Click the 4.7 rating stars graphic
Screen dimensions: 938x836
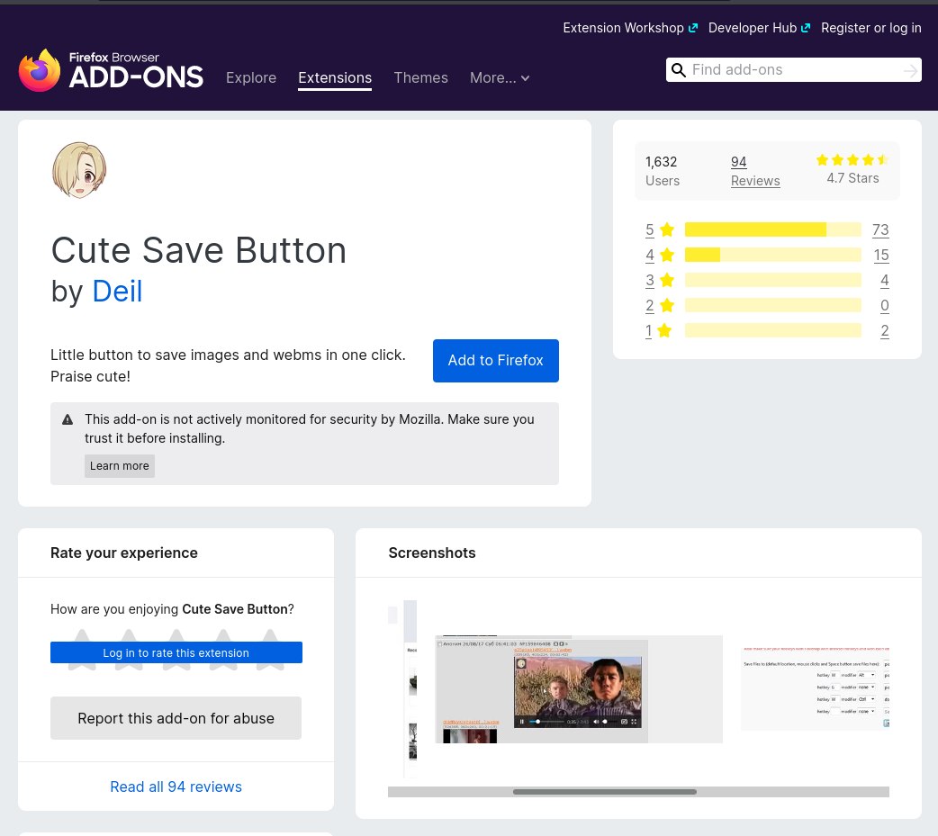pyautogui.click(x=852, y=159)
